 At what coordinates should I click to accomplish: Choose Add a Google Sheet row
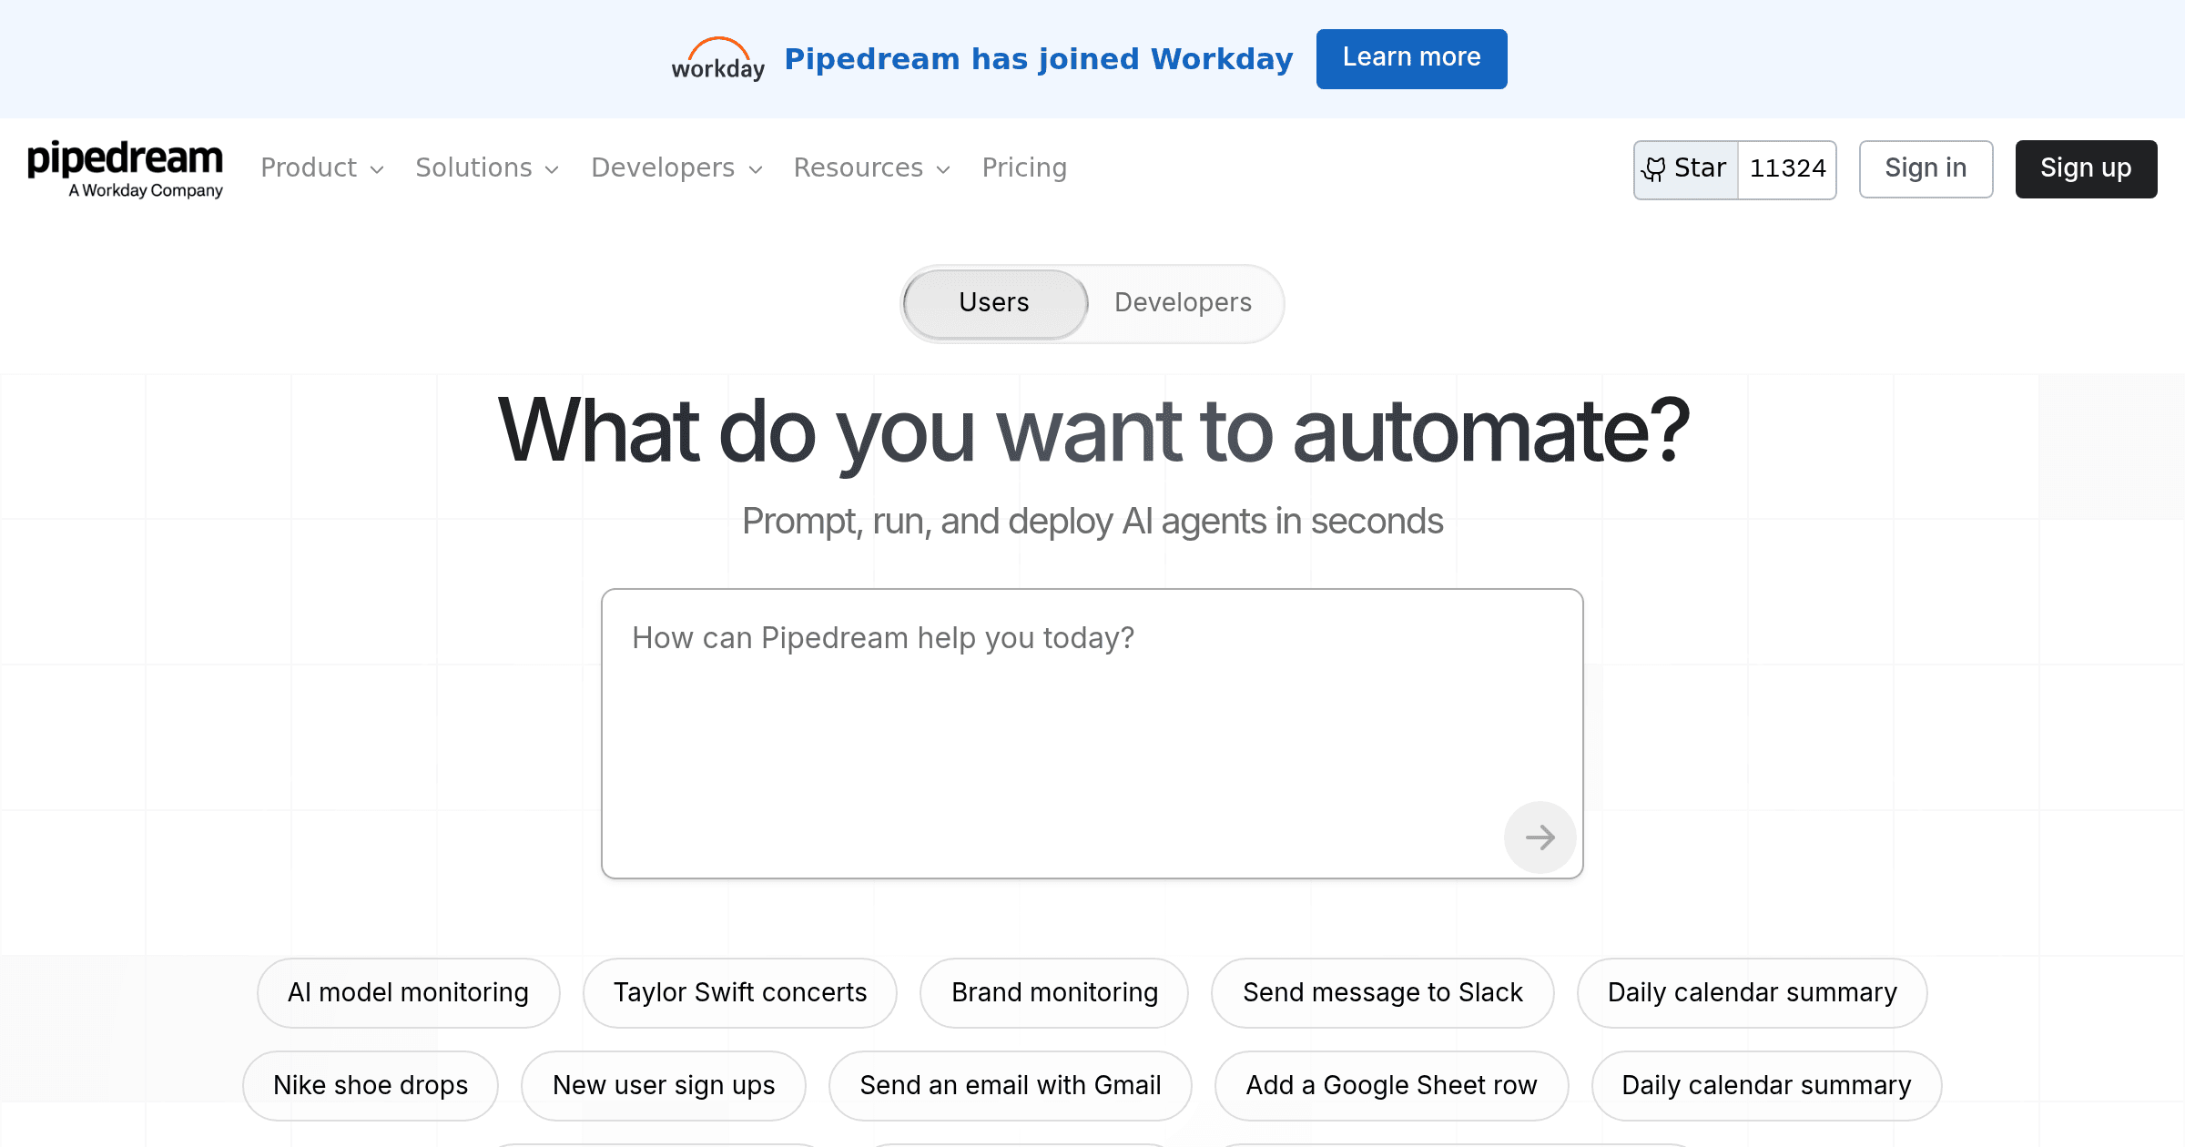click(x=1392, y=1086)
